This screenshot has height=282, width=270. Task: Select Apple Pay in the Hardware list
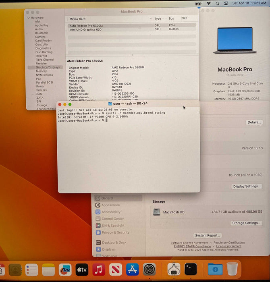tap(42, 25)
